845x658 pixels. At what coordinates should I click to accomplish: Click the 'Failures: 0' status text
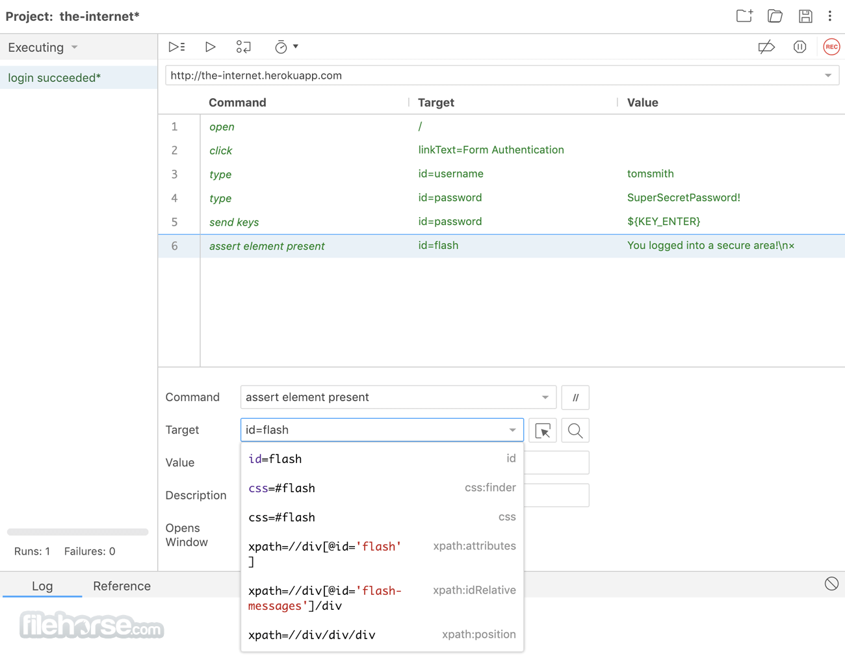pyautogui.click(x=90, y=551)
